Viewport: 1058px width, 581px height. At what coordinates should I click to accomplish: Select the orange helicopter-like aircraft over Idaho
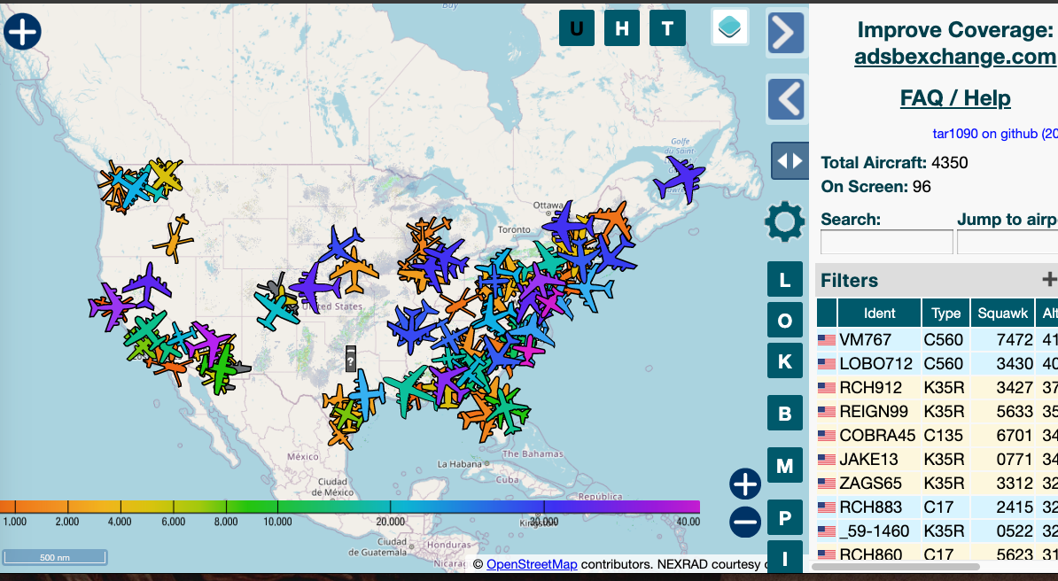tap(174, 239)
